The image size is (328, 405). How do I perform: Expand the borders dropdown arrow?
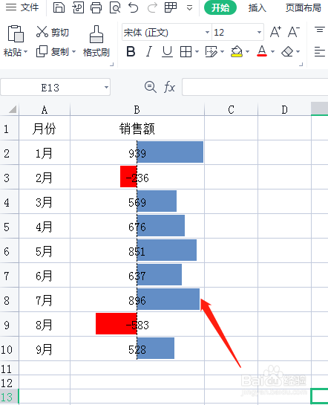197,52
